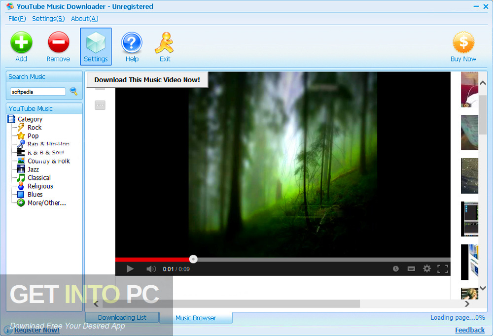Click the horizontal scrollbar thumb
This screenshot has width=493, height=336.
point(231,303)
